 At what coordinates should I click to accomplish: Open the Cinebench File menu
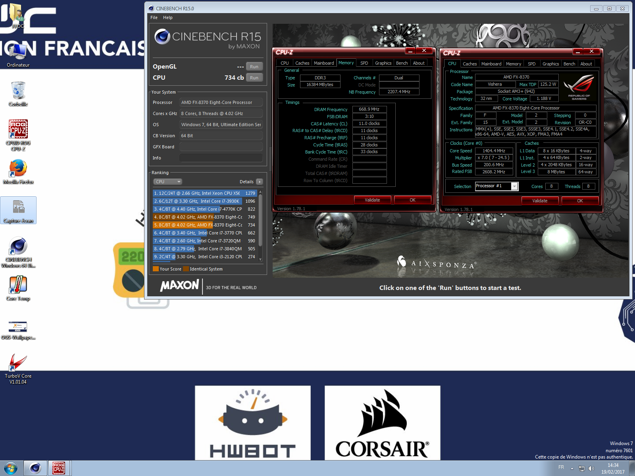pos(154,17)
